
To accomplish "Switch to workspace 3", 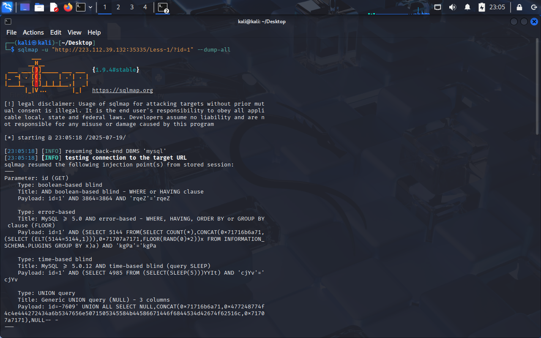I will [132, 7].
